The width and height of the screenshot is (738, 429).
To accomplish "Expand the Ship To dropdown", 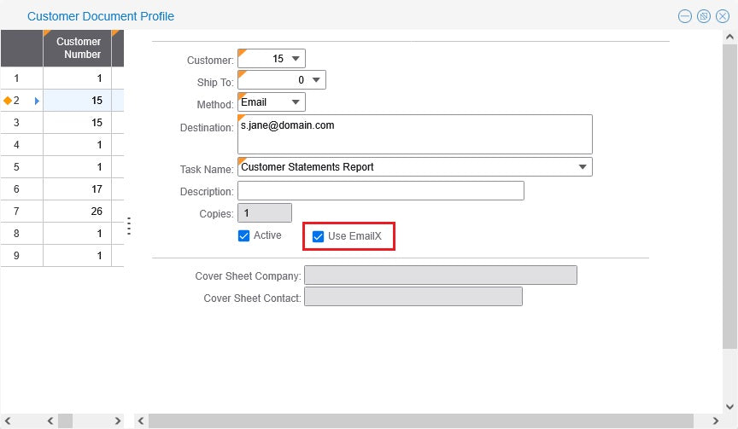I will (x=316, y=80).
